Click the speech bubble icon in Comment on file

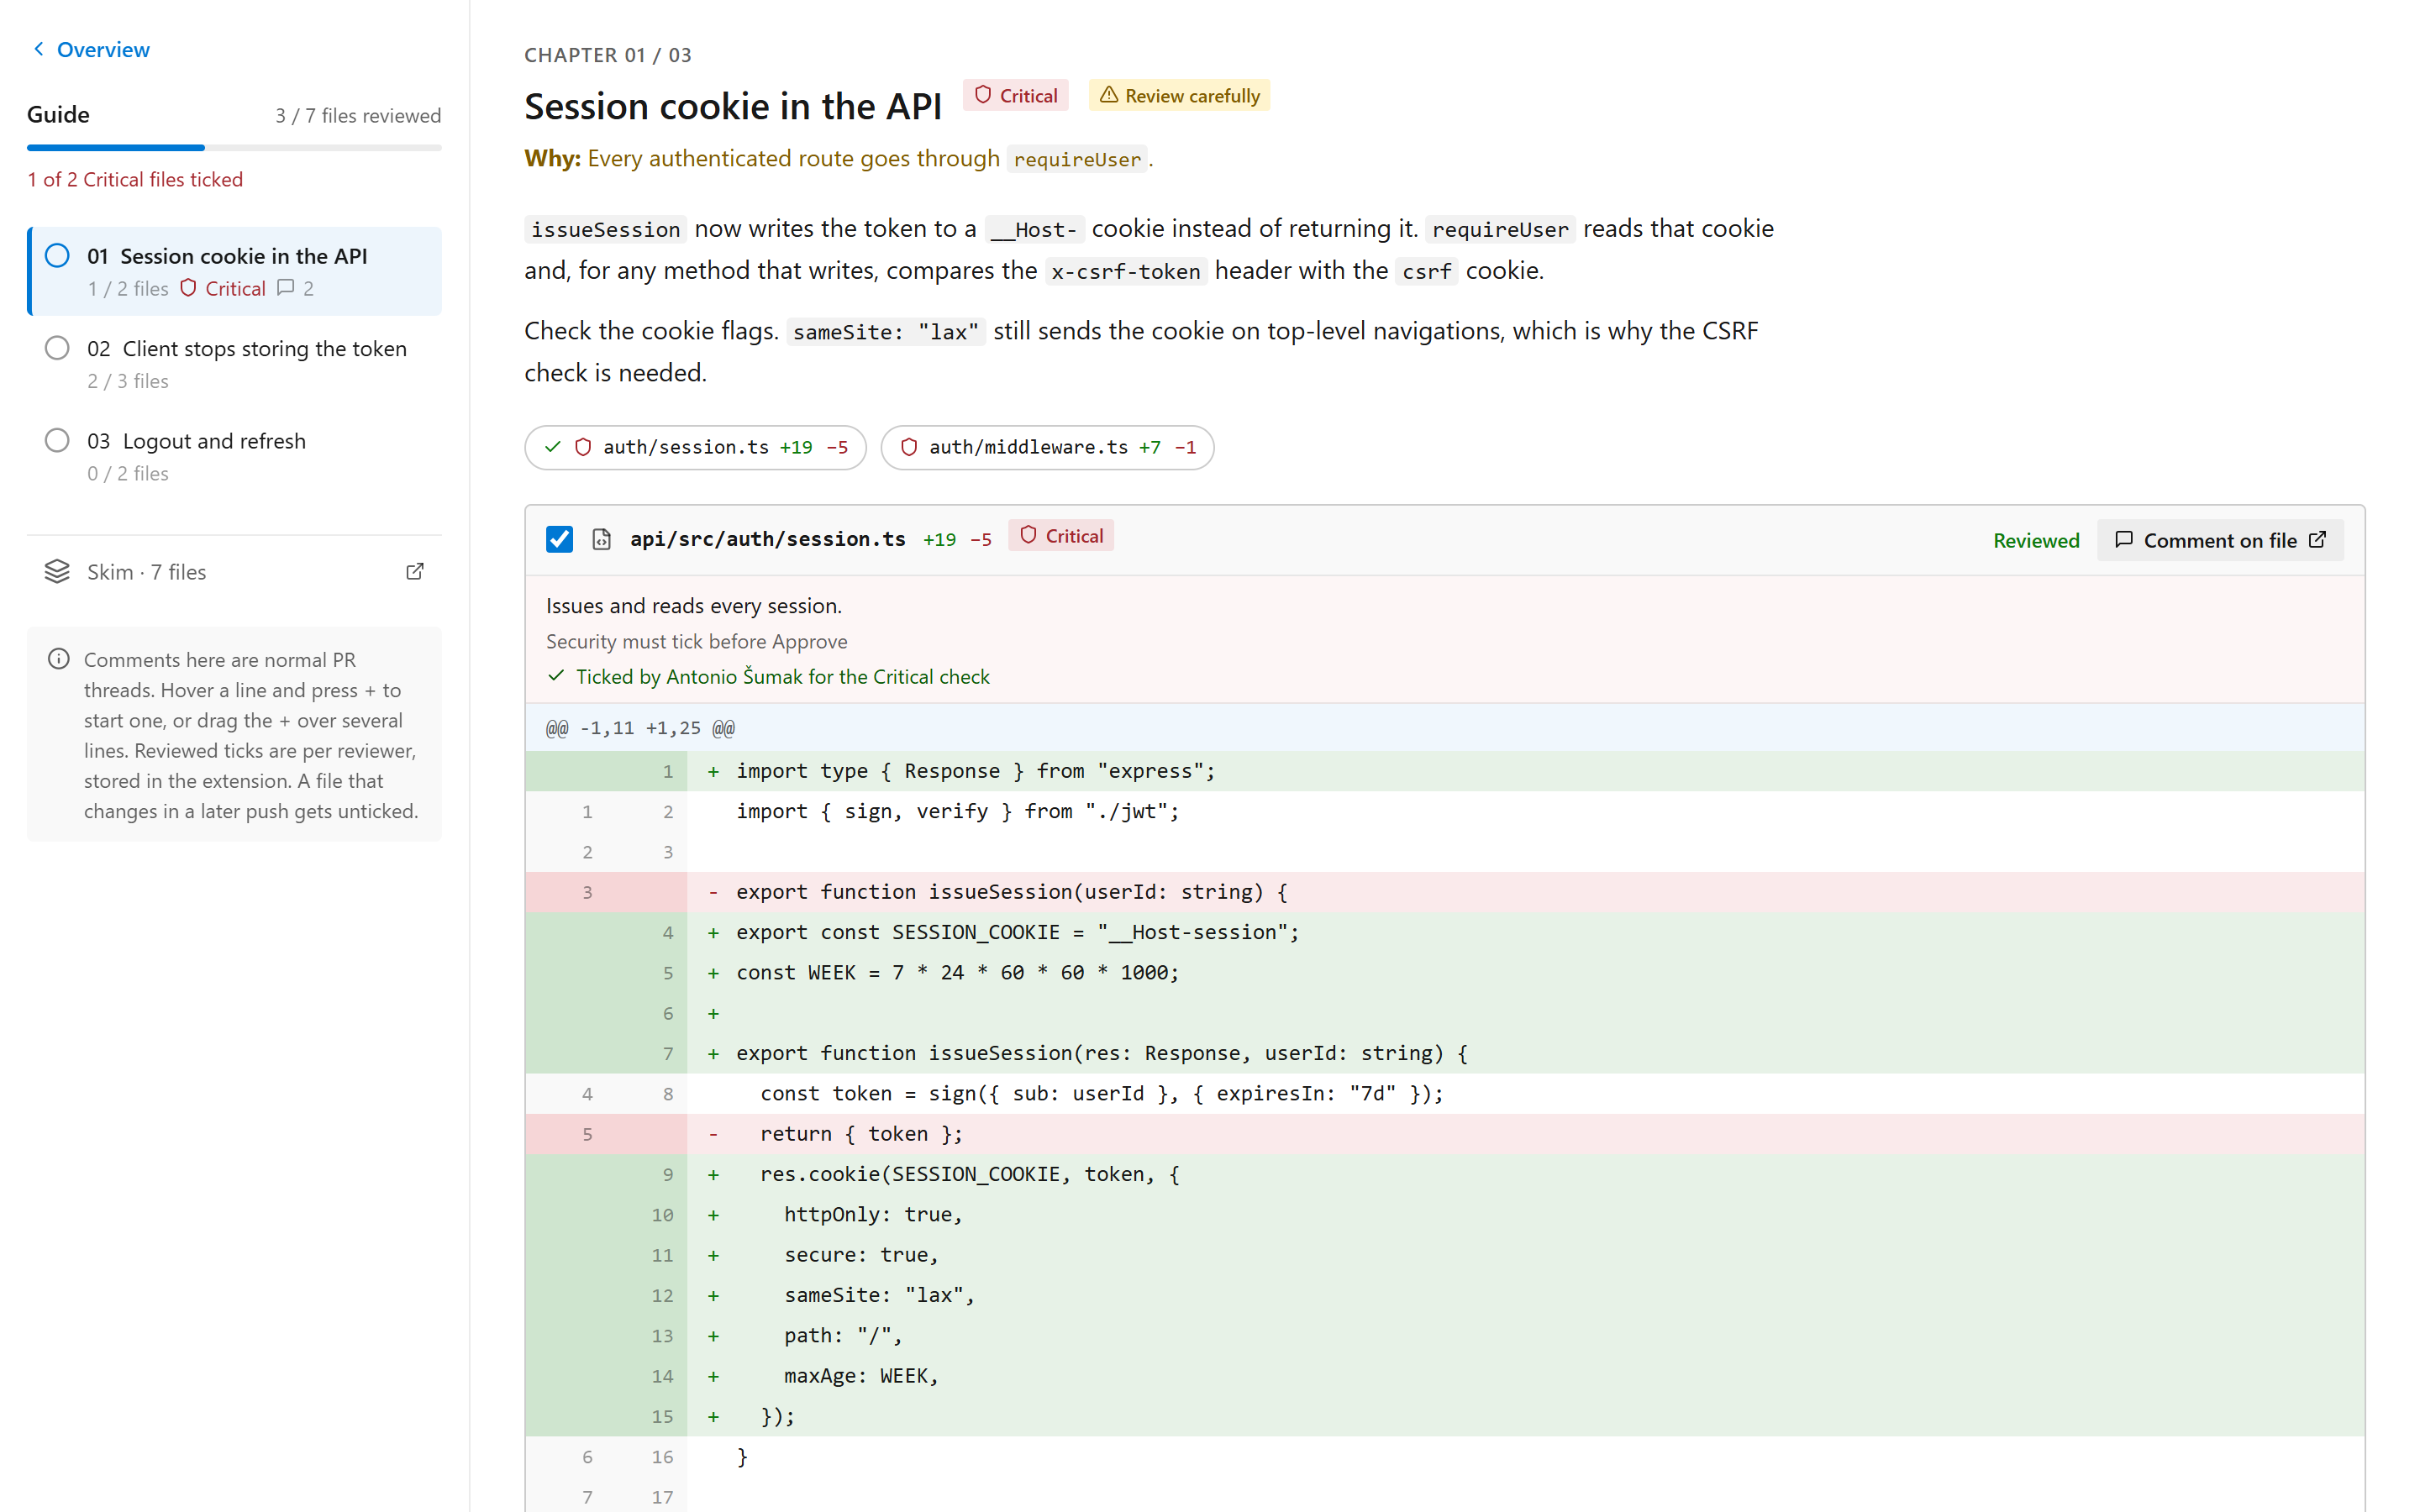[2124, 540]
